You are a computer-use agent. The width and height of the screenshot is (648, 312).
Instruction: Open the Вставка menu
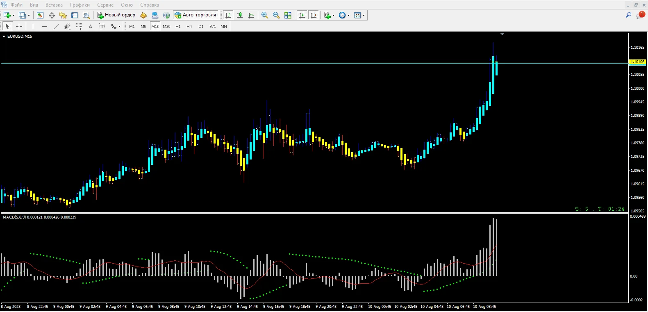tap(54, 5)
